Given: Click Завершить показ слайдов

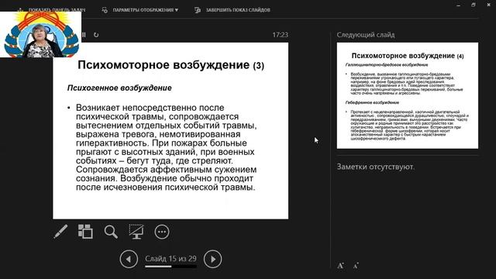Looking at the screenshot, I should click(x=232, y=10).
